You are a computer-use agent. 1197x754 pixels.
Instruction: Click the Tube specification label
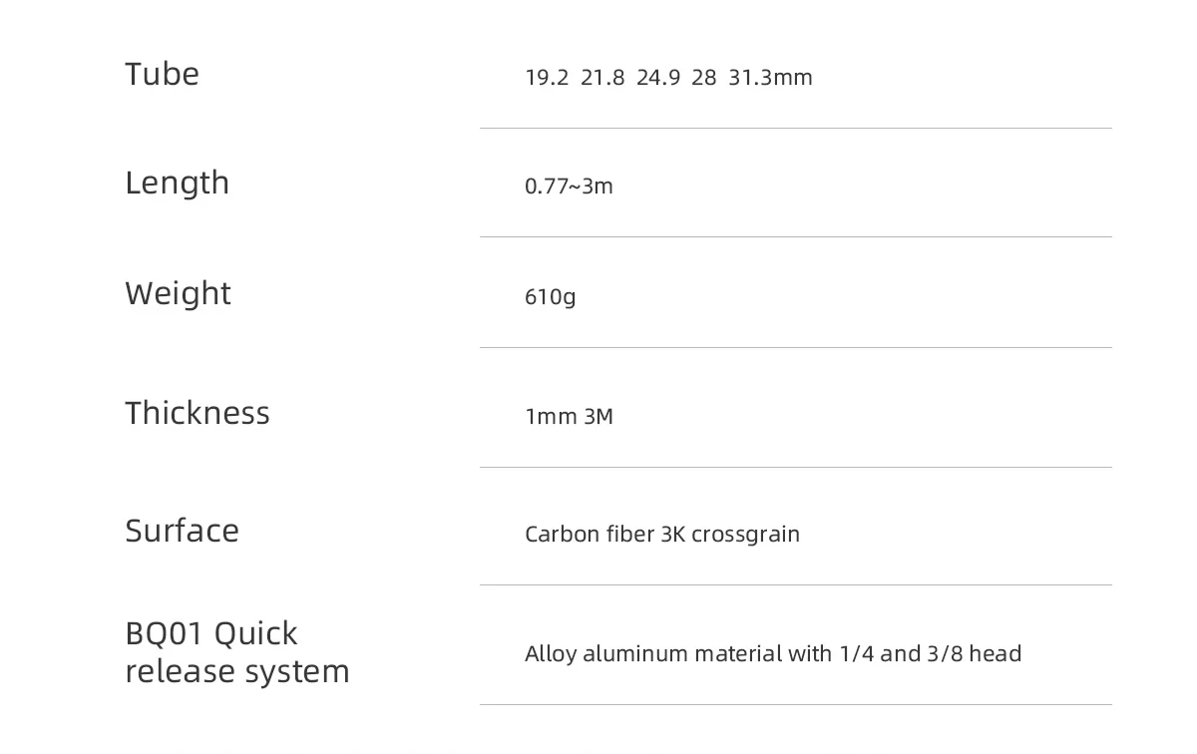(162, 74)
